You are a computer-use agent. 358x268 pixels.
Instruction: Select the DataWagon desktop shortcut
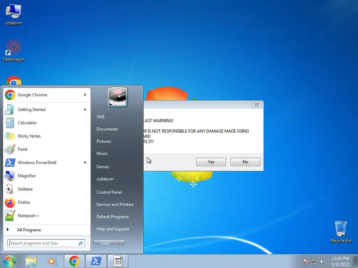14,51
